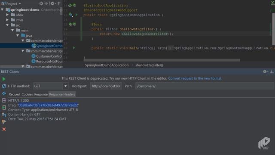
Task: Expand the .mvn folder
Action: coord(7,20)
